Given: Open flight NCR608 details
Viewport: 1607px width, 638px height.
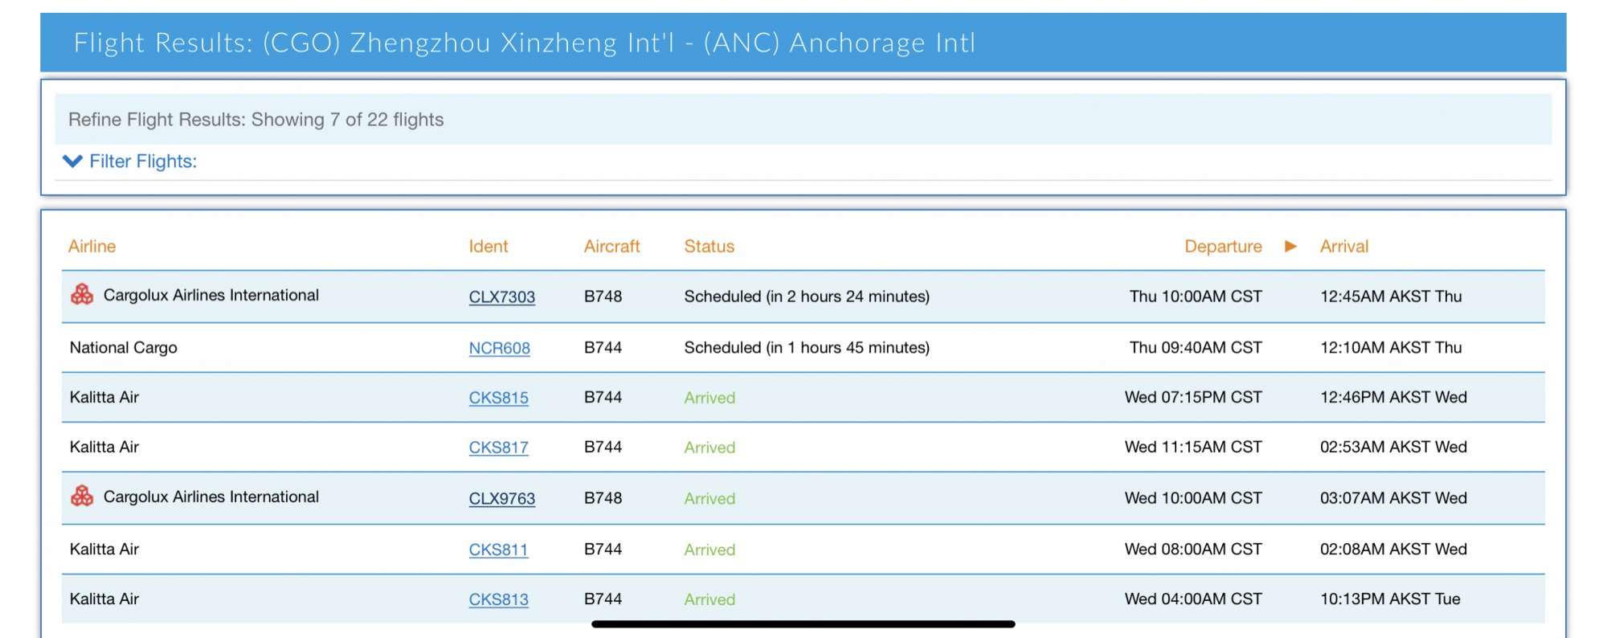Looking at the screenshot, I should 499,348.
